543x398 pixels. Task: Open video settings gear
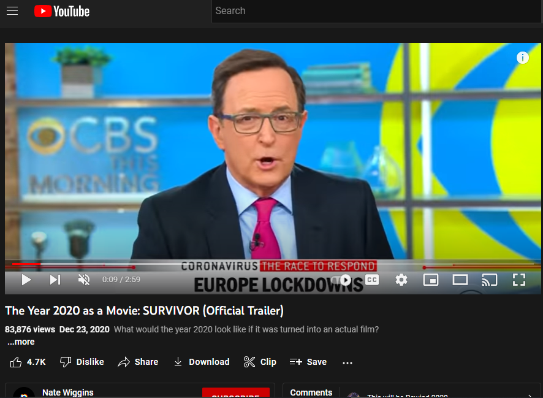point(401,280)
